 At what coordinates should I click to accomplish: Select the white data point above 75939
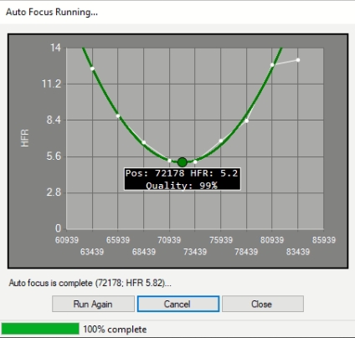[x=221, y=141]
